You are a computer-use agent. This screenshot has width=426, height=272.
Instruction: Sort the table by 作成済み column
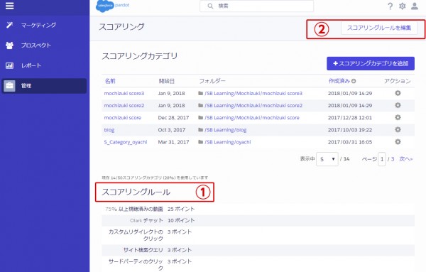(339, 81)
